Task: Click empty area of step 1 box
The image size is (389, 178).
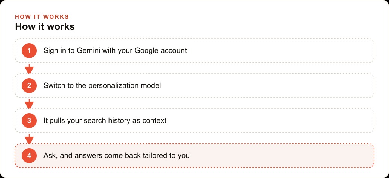Action: (280, 51)
